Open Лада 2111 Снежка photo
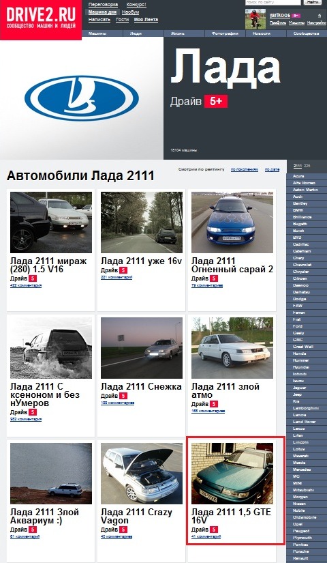The image size is (327, 563). 142,347
